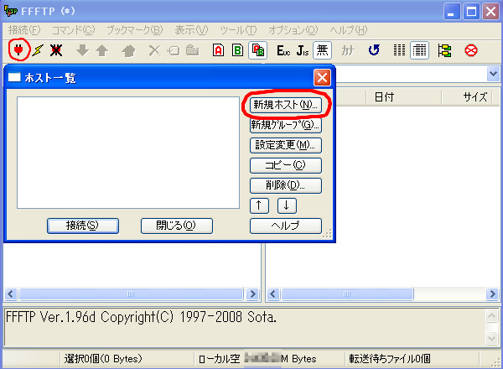The image size is (503, 369).
Task: Maximize the FFFTP window
Action: pyautogui.click(x=471, y=12)
